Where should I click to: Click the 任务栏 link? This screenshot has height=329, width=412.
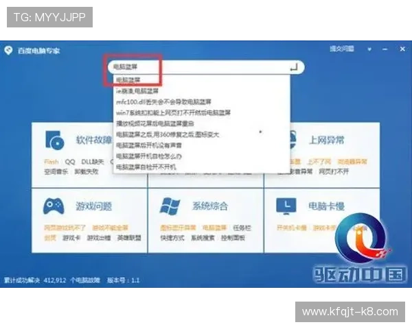242,228
